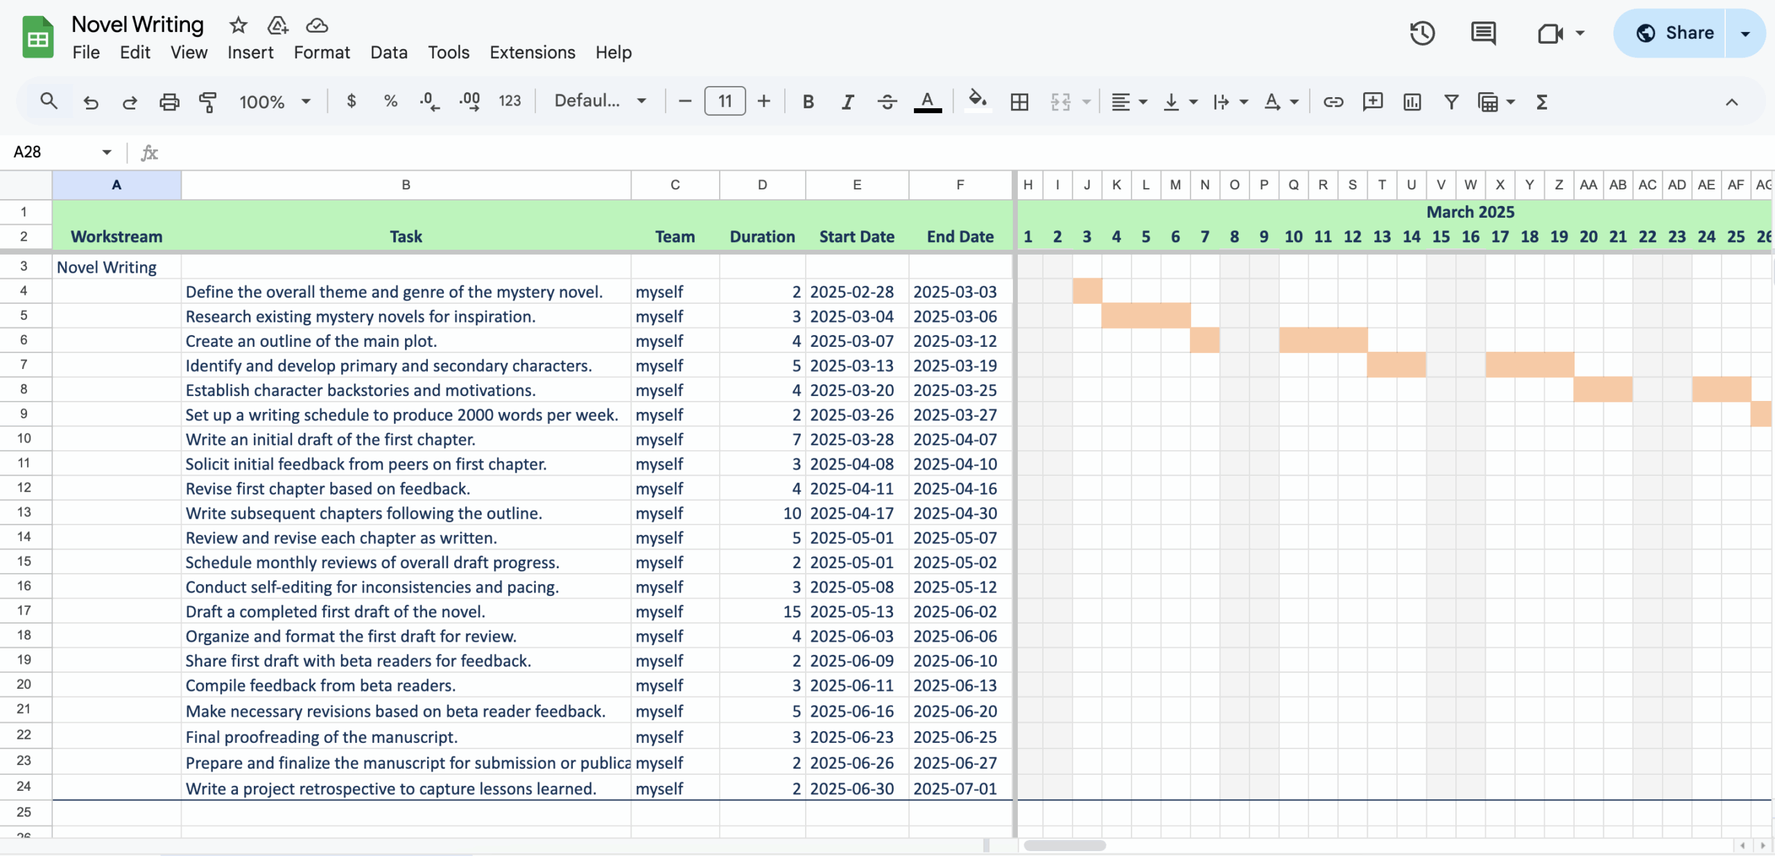This screenshot has width=1775, height=856.
Task: Select the Paint format tool
Action: (x=207, y=101)
